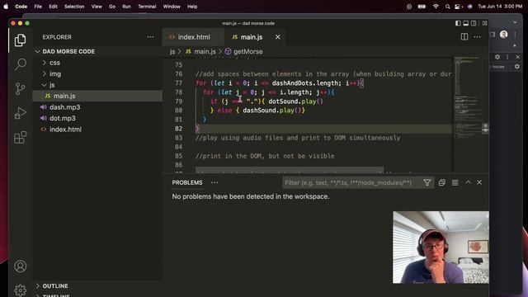This screenshot has width=528, height=297.
Task: View problems as table toggle
Action: pos(455,182)
